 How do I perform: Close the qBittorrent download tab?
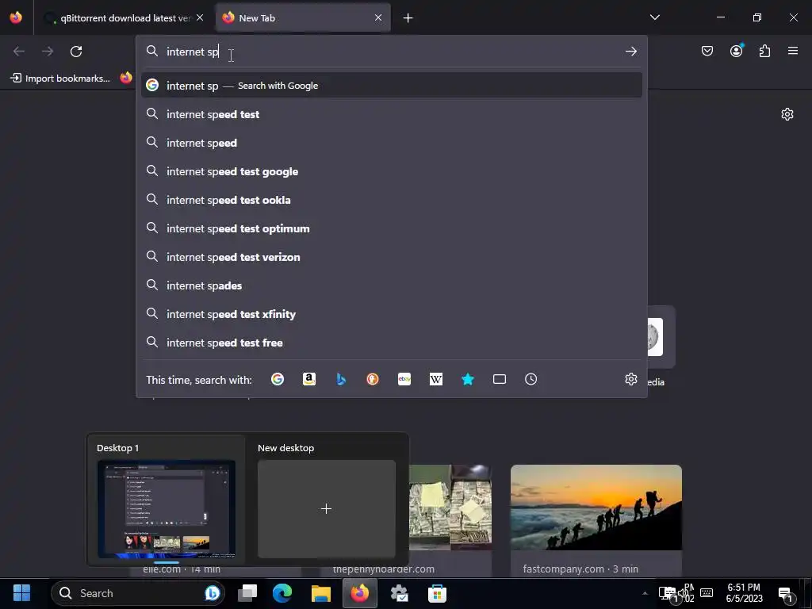click(200, 17)
